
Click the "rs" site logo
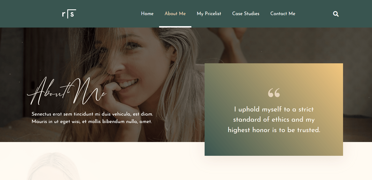click(x=69, y=14)
